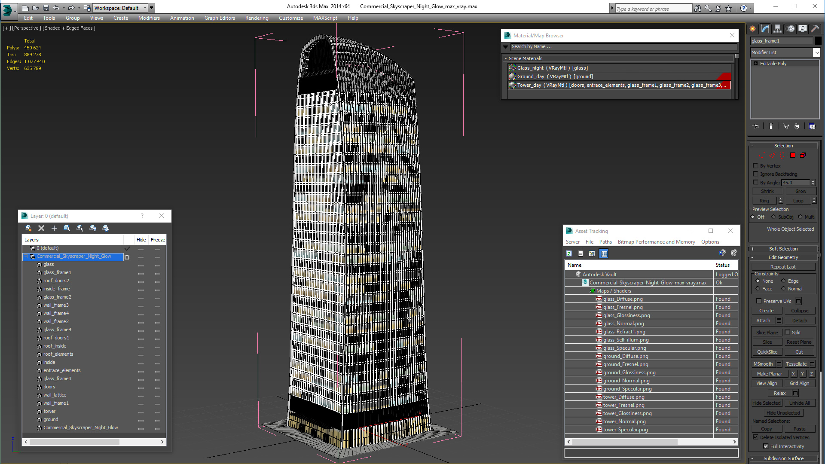The height and width of the screenshot is (464, 825).
Task: Click the Pin Stack icon
Action: tap(756, 126)
